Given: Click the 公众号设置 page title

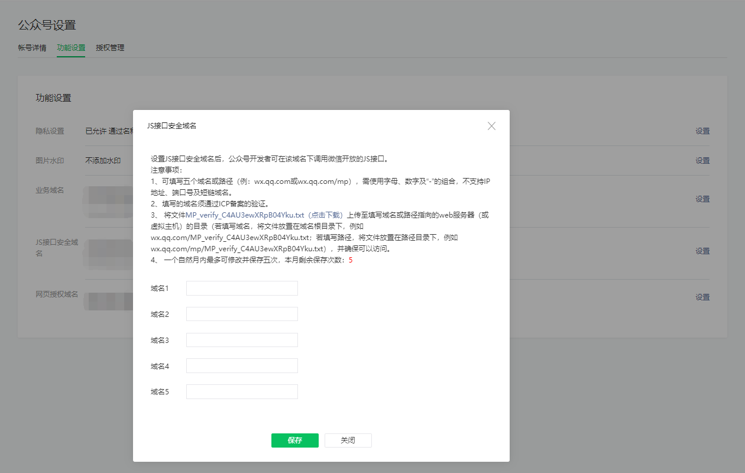Looking at the screenshot, I should [x=47, y=25].
